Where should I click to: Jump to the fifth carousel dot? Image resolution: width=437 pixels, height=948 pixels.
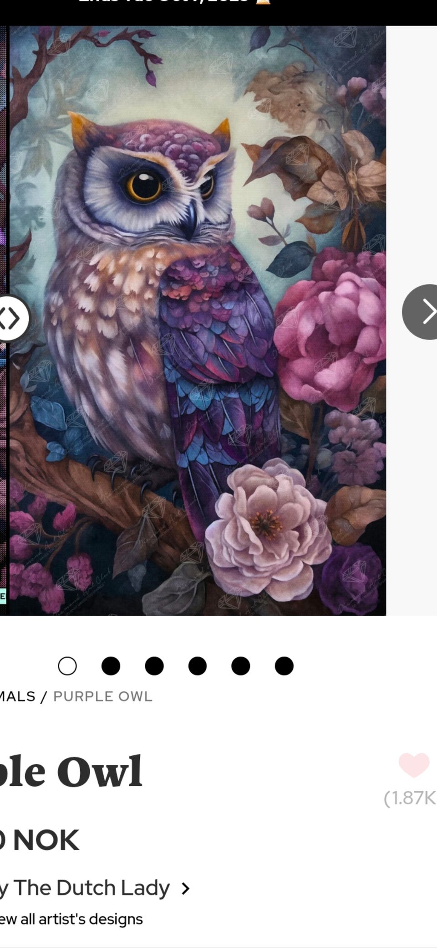[x=240, y=666]
